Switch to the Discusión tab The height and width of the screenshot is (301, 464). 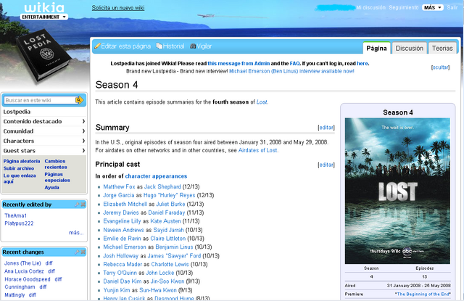409,48
